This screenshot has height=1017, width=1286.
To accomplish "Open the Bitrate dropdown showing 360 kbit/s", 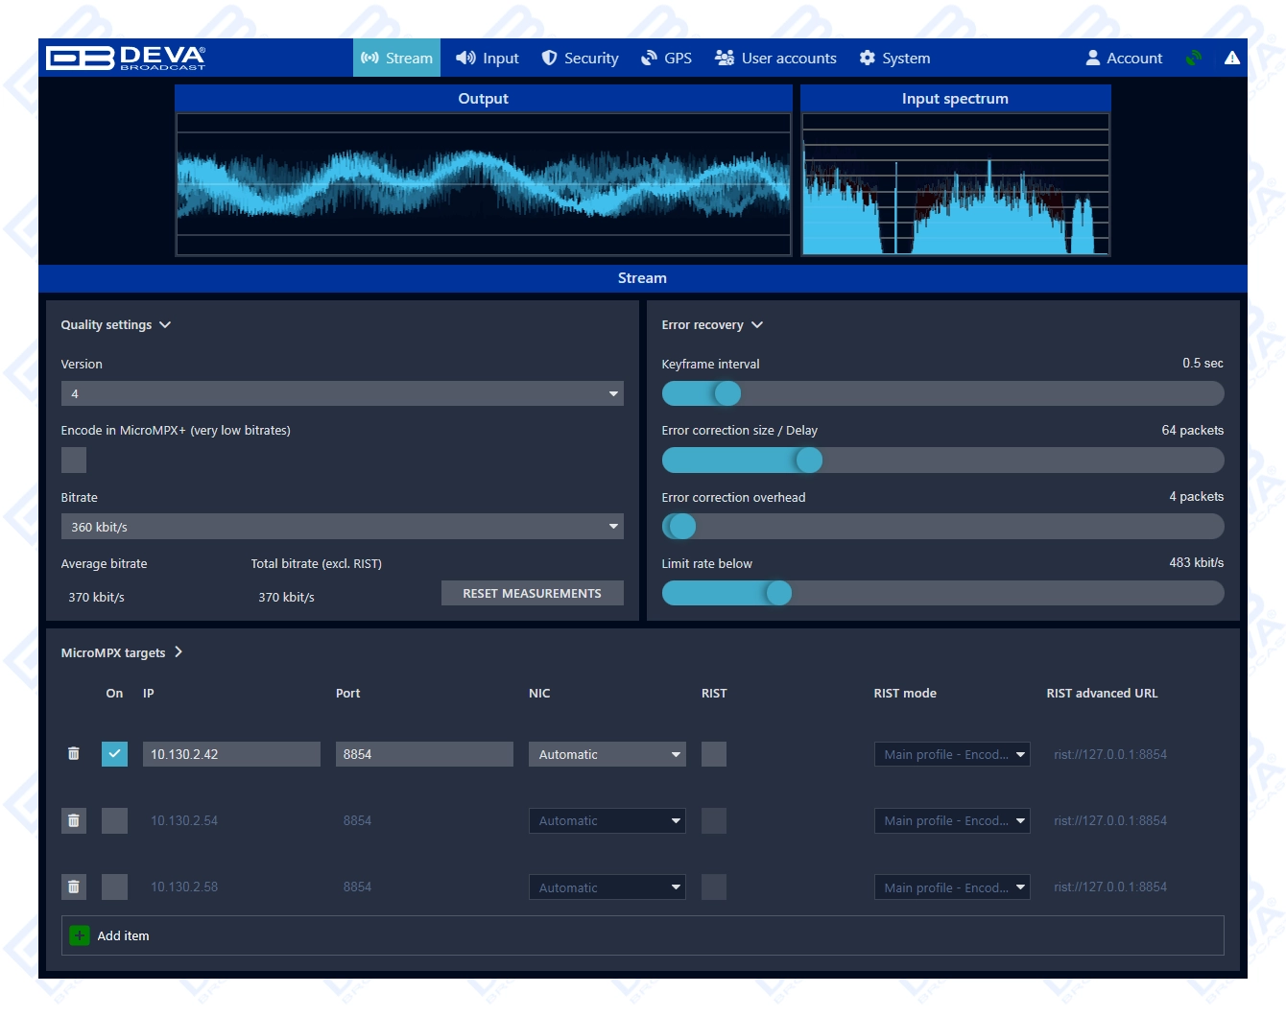I will tap(341, 526).
